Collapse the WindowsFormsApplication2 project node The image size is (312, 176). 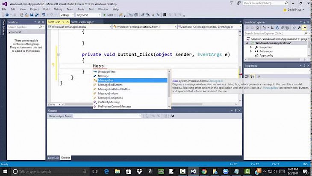point(247,43)
